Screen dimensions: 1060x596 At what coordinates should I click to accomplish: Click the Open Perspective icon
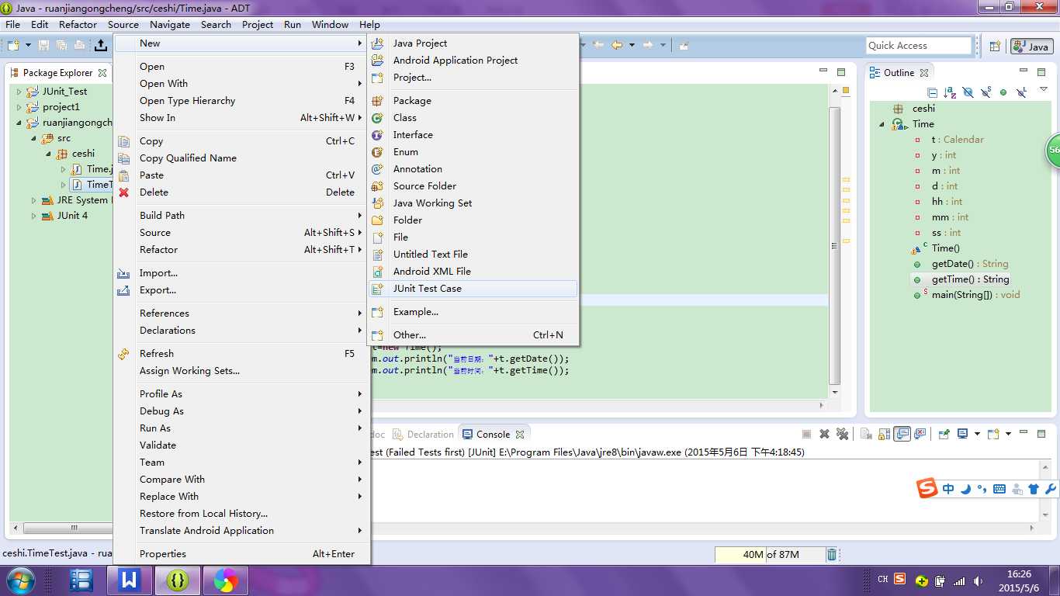point(995,47)
